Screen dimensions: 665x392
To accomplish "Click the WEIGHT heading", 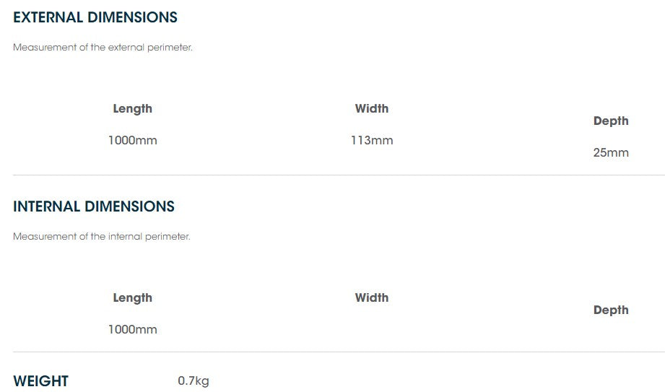I will [x=41, y=381].
